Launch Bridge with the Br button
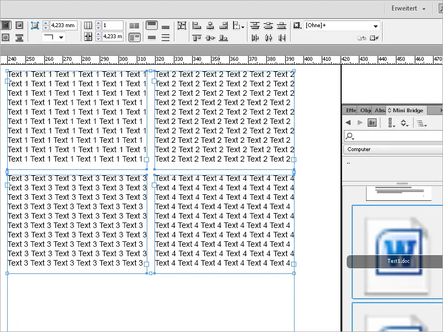The width and height of the screenshot is (443, 332). pyautogui.click(x=372, y=122)
